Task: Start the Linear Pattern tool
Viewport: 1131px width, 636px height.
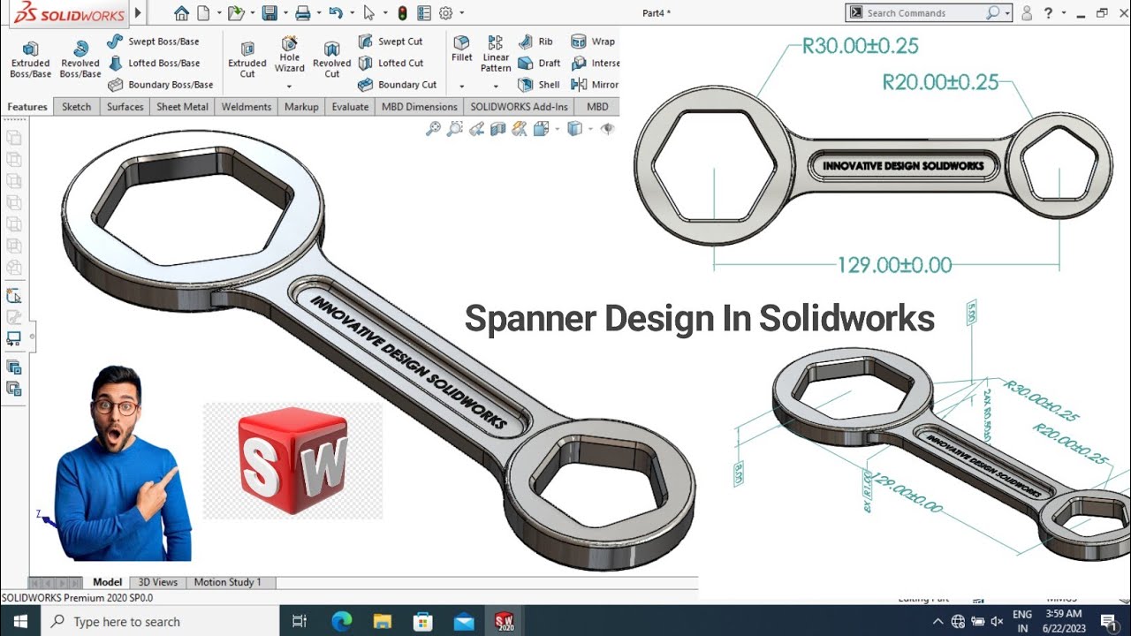Action: pos(496,55)
